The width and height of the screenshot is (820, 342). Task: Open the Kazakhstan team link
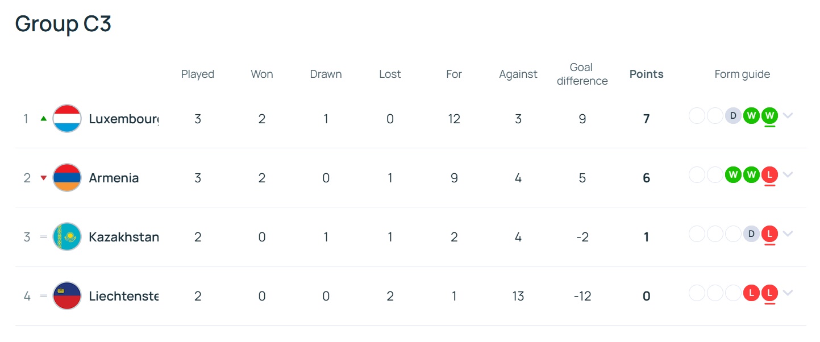[124, 237]
